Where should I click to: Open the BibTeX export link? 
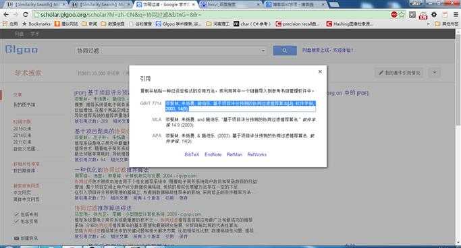[x=192, y=154]
